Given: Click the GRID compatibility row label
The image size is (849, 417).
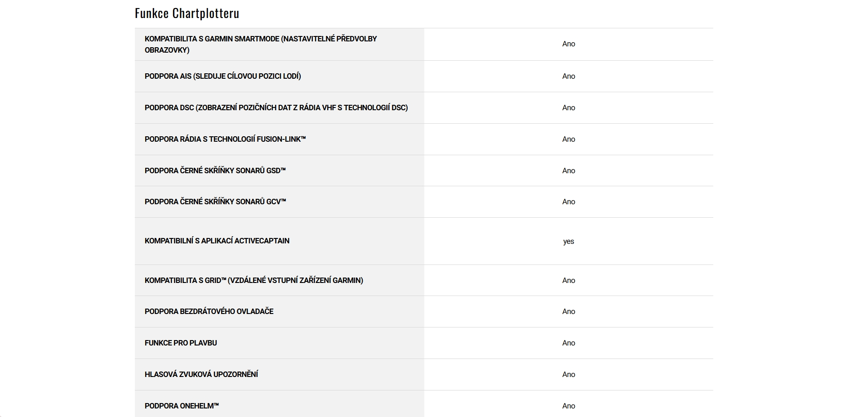Looking at the screenshot, I should [254, 280].
